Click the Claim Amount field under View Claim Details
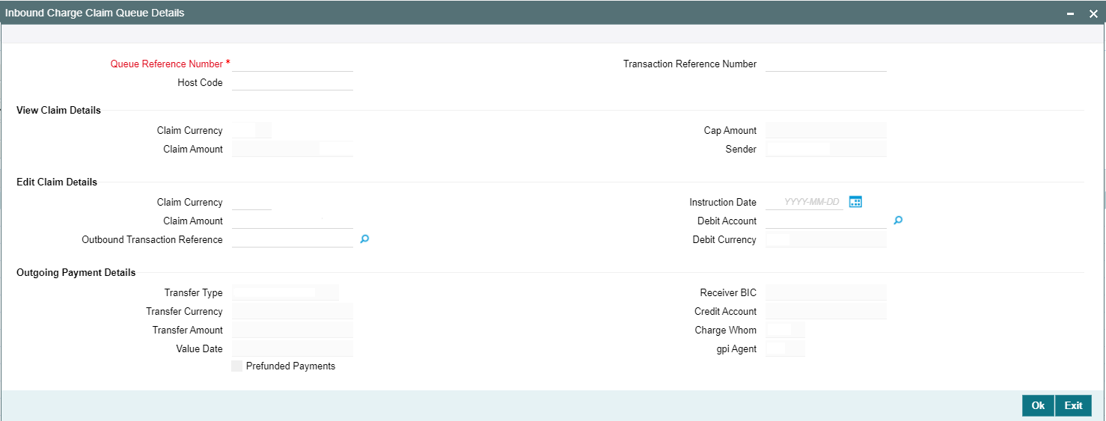Screen dimensions: 1106x421 (x=293, y=149)
